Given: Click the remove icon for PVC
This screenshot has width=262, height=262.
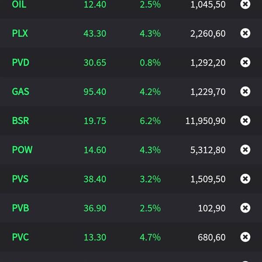Looking at the screenshot, I should (245, 237).
